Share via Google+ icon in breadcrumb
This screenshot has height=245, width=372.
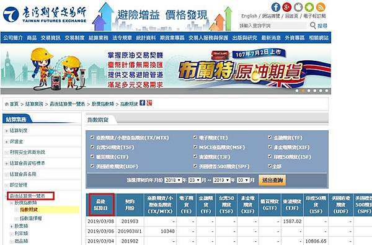point(149,103)
